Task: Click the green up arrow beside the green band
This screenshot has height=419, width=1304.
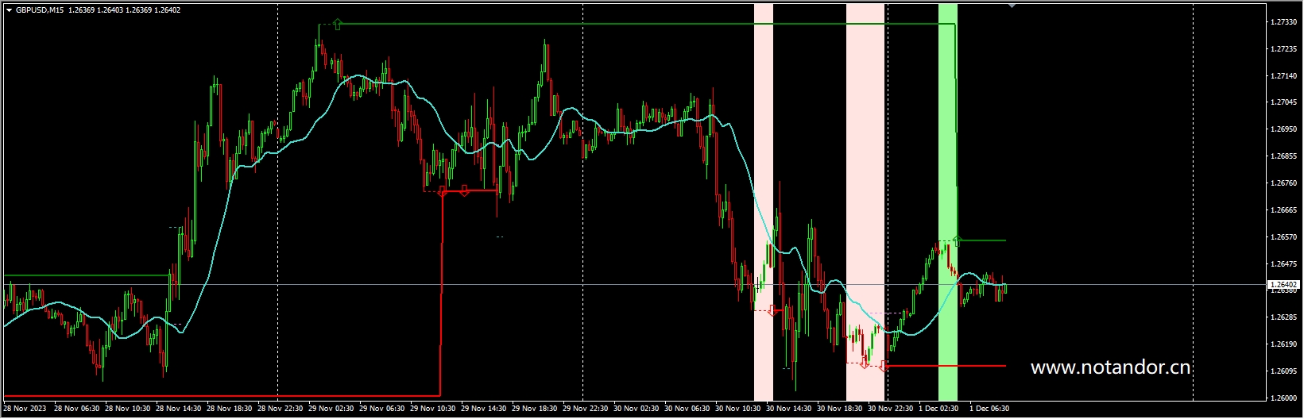Action: pyautogui.click(x=958, y=240)
